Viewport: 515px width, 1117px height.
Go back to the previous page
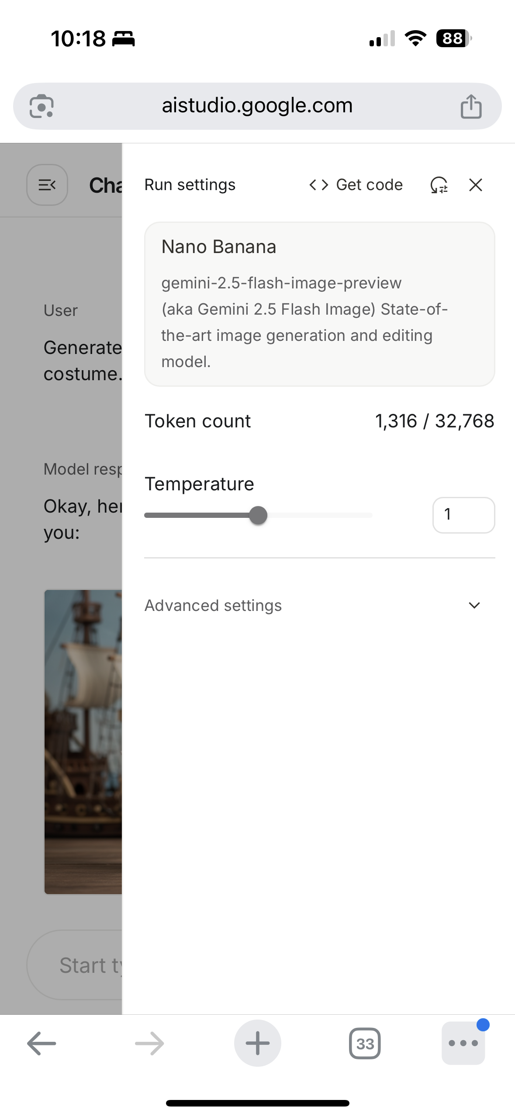(x=41, y=1043)
